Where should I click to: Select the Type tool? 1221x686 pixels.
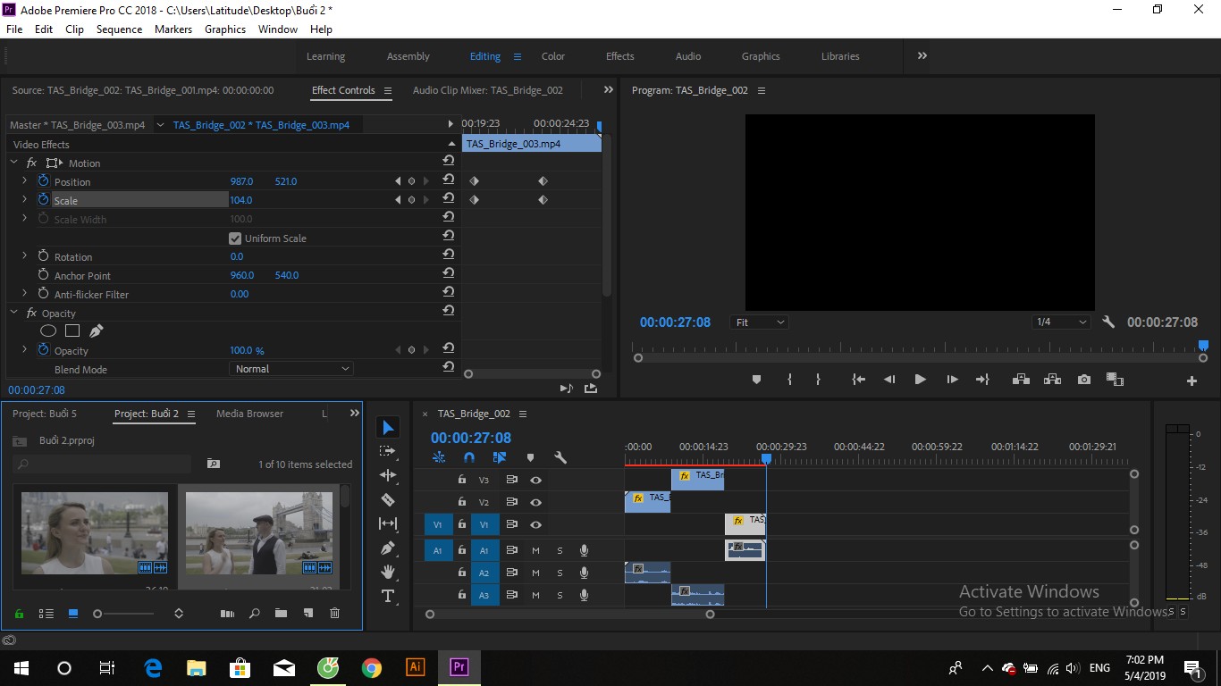[388, 596]
